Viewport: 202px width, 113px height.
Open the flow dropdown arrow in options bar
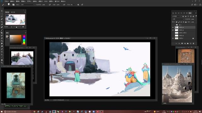point(61,5)
